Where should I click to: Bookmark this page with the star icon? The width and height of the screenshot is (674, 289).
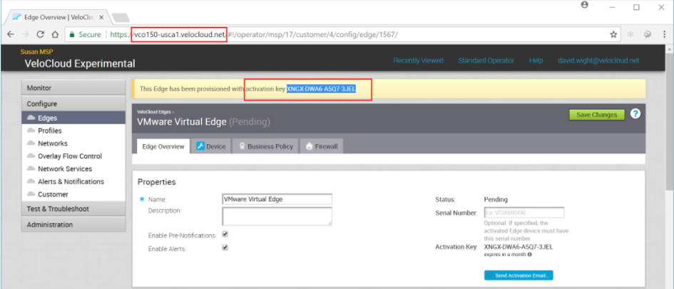613,34
